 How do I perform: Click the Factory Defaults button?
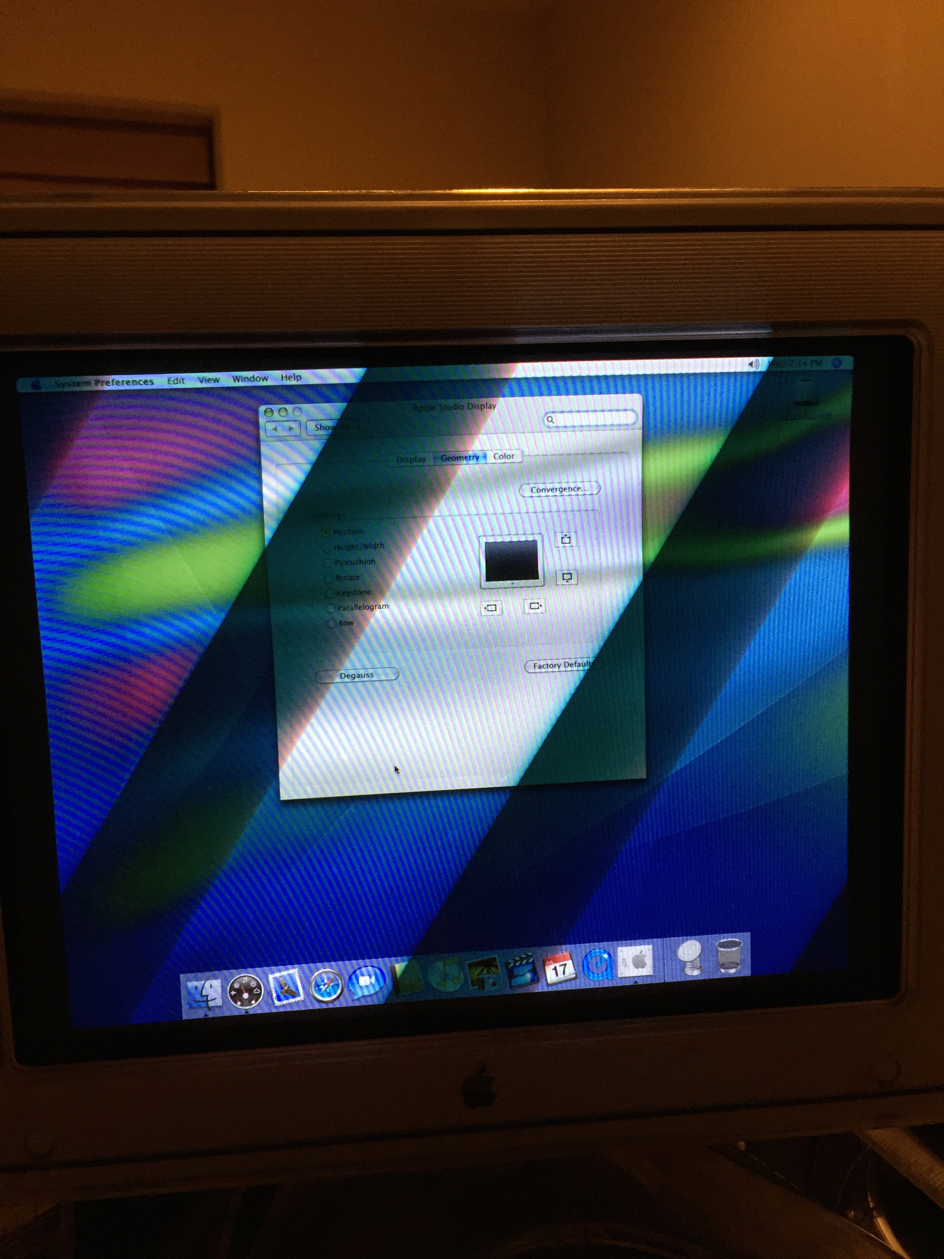561,665
